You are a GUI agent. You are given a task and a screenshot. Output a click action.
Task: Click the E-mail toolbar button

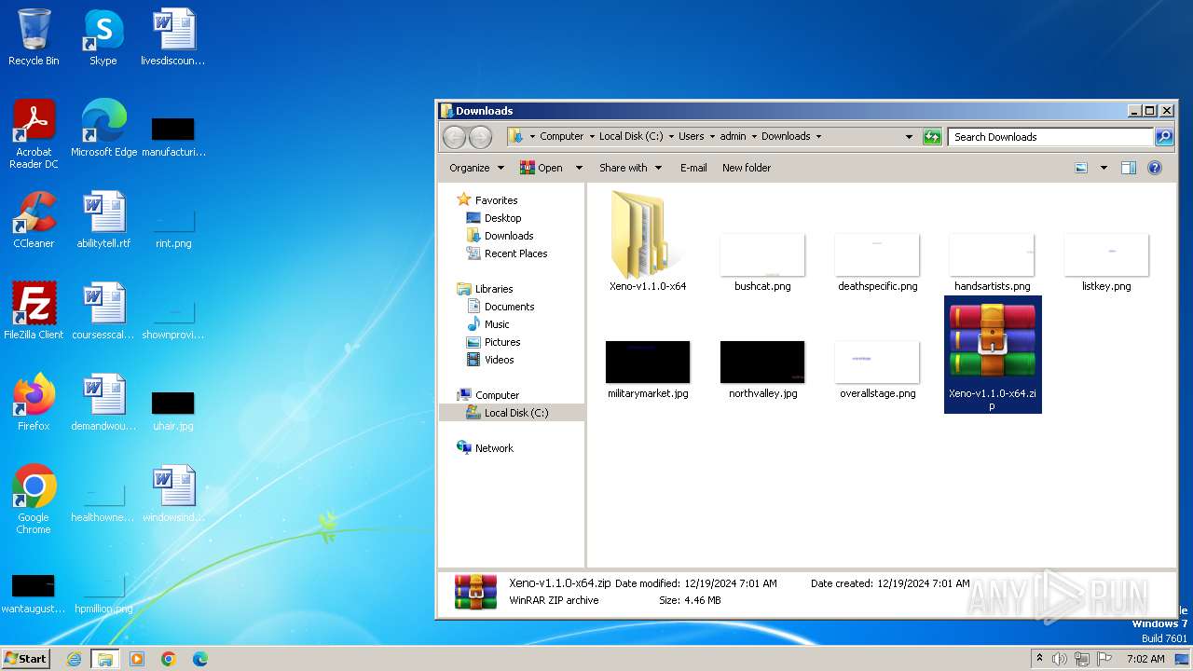click(x=693, y=168)
